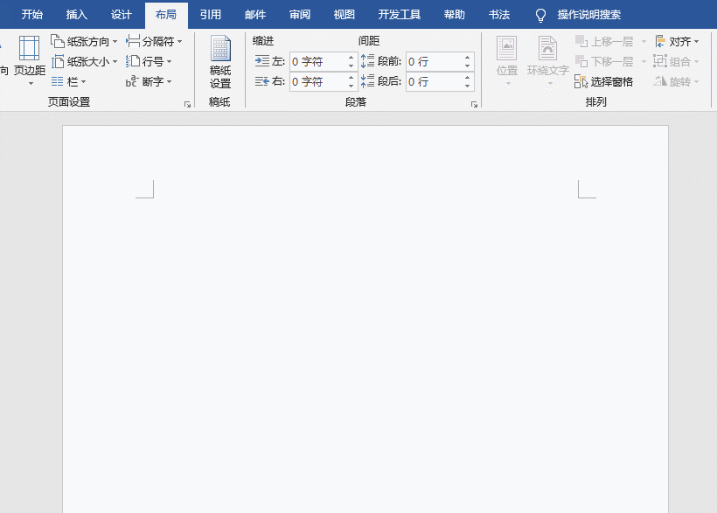This screenshot has width=717, height=513.
Task: Open the 断字 hyphenation dropdown
Action: (x=149, y=81)
